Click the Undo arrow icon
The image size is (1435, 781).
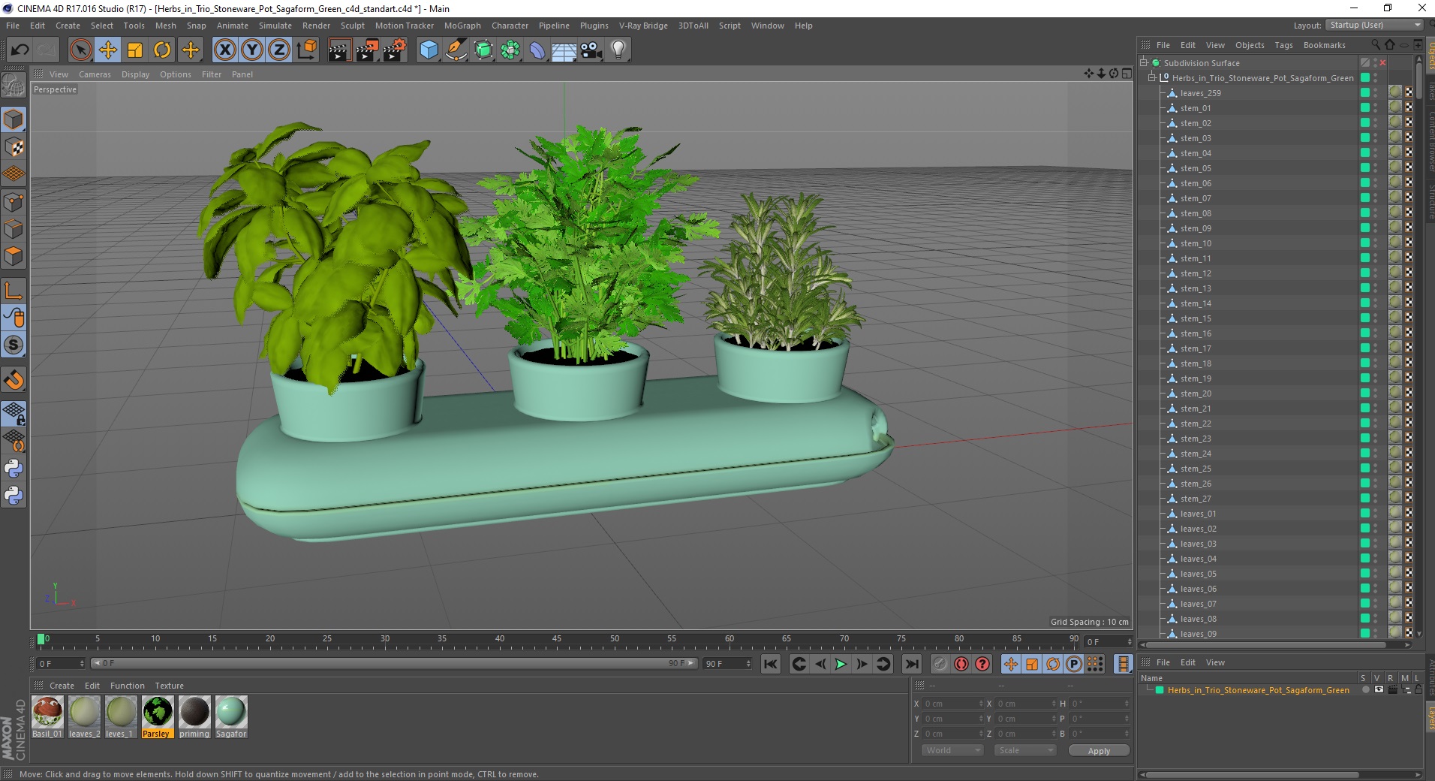(x=20, y=50)
